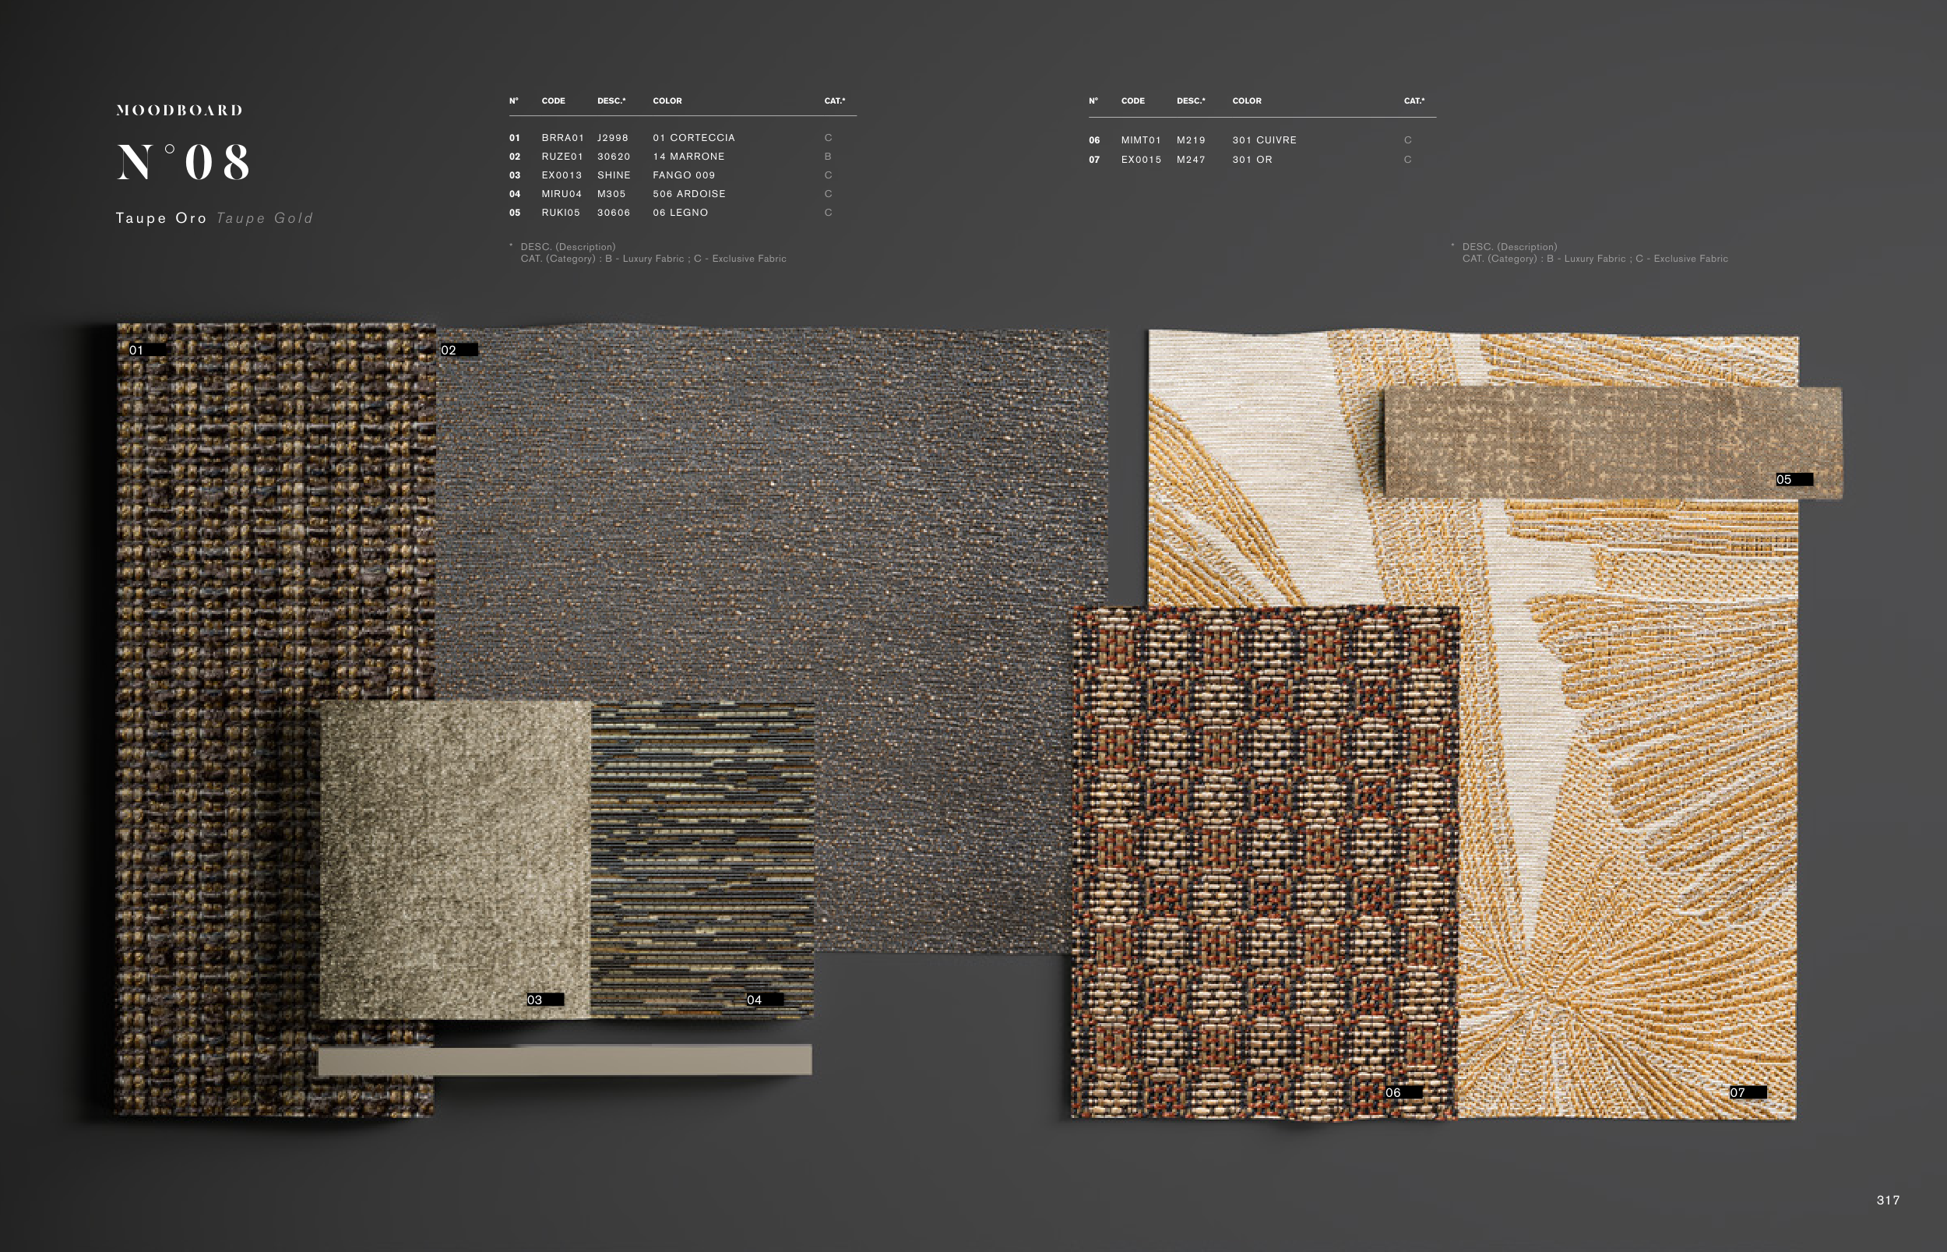Select the BRRA01 code row
The height and width of the screenshot is (1252, 1947).
(x=562, y=137)
